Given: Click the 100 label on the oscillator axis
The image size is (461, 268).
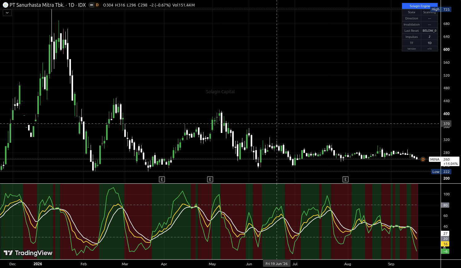Looking at the screenshot, I should [x=446, y=194].
